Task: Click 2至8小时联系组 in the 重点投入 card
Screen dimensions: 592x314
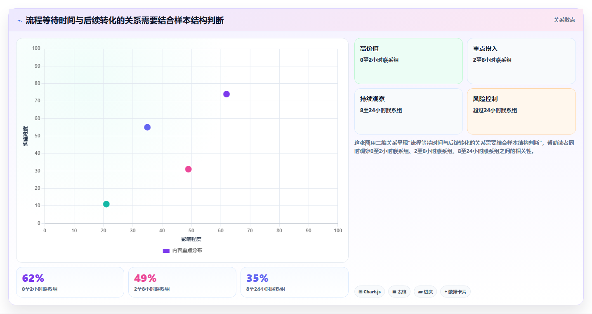Action: pyautogui.click(x=492, y=60)
